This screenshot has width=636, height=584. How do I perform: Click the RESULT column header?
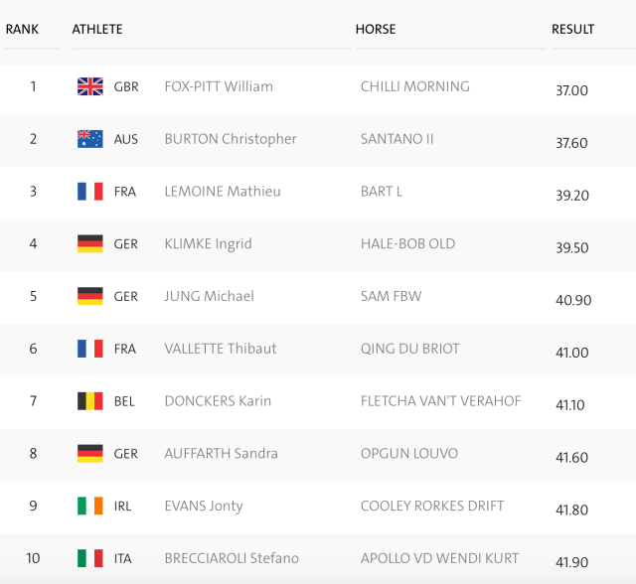[572, 29]
